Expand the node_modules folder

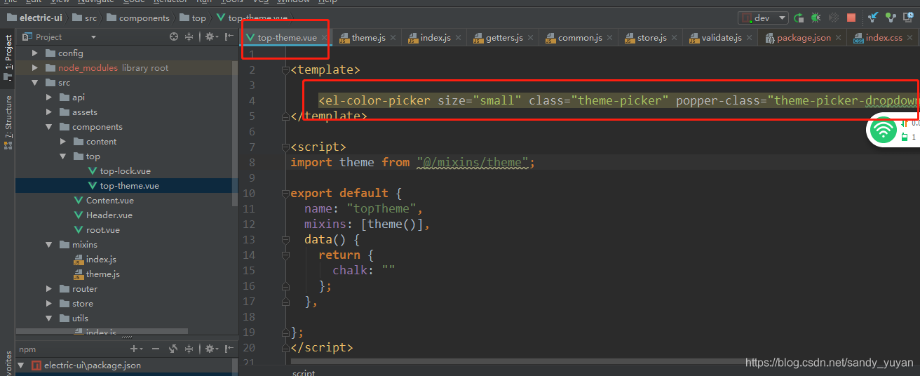34,68
